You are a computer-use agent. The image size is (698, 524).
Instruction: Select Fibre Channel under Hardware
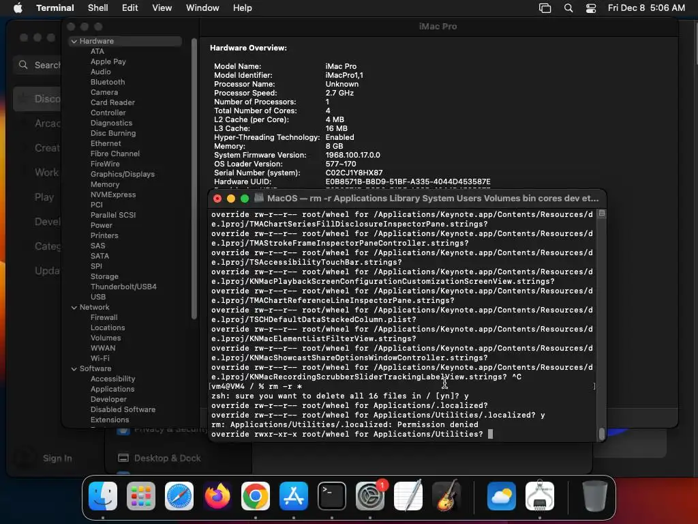(115, 154)
